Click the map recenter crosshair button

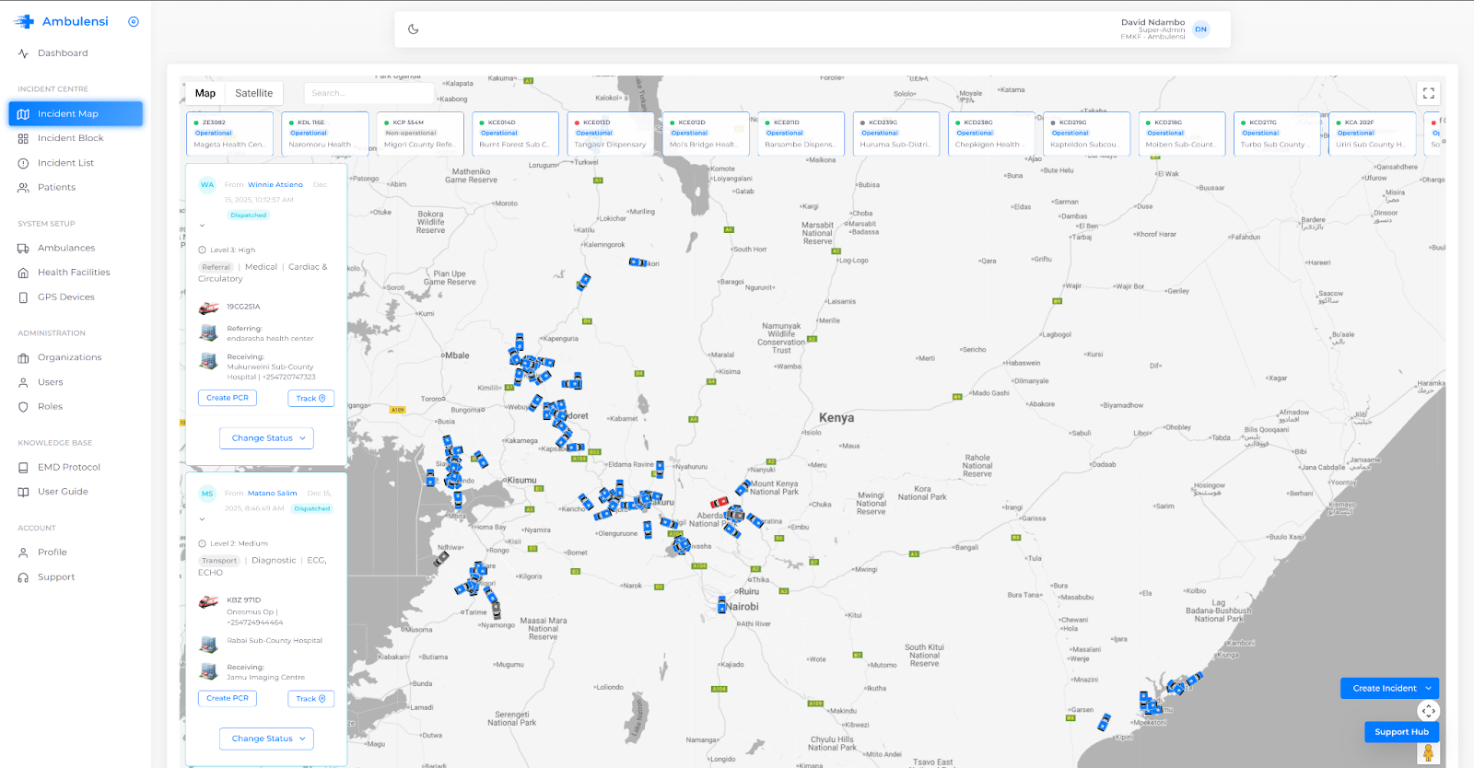[1428, 711]
